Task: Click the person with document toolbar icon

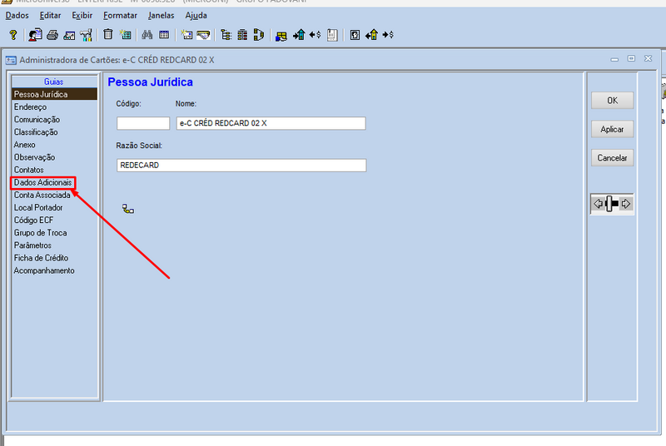Action: tap(35, 35)
